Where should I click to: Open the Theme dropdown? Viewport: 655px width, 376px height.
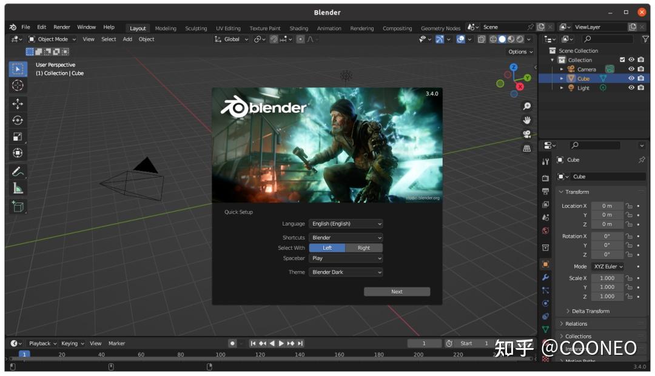pos(346,272)
